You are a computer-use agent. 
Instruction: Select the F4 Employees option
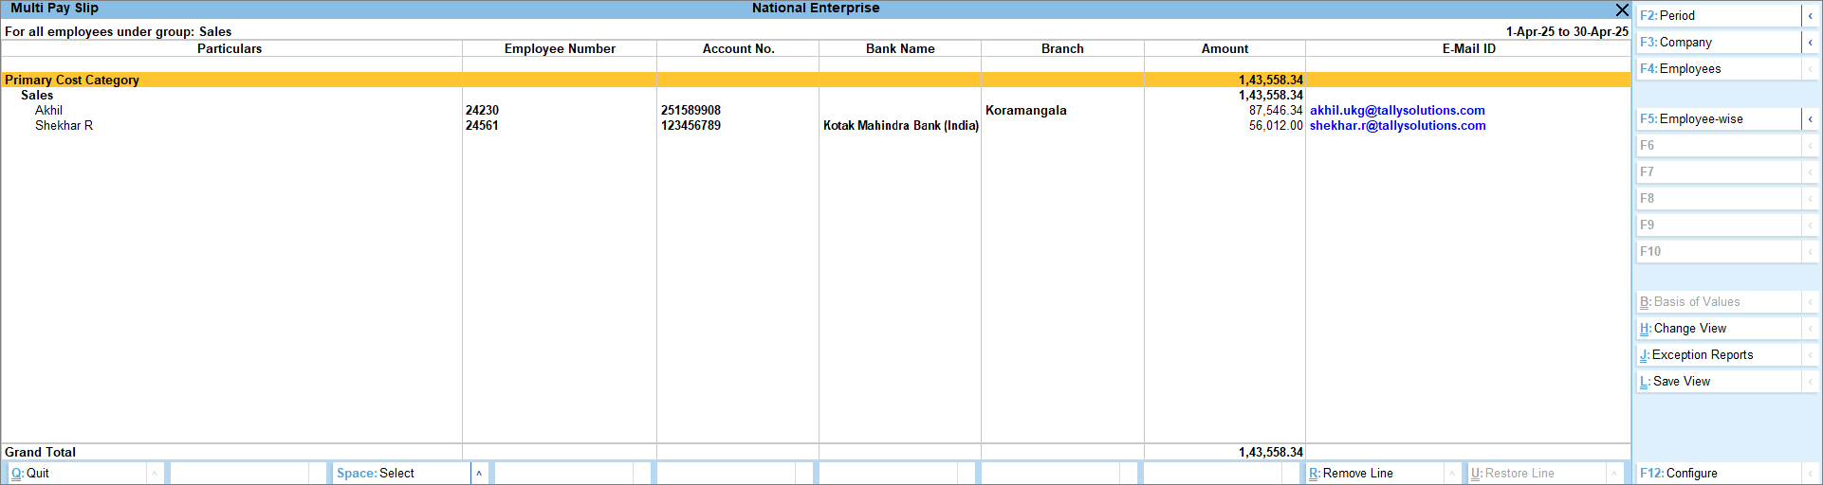[x=1717, y=69]
